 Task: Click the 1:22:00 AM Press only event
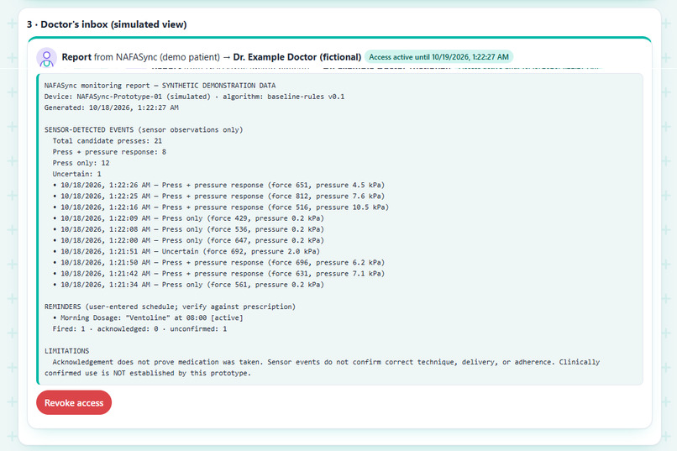point(188,240)
